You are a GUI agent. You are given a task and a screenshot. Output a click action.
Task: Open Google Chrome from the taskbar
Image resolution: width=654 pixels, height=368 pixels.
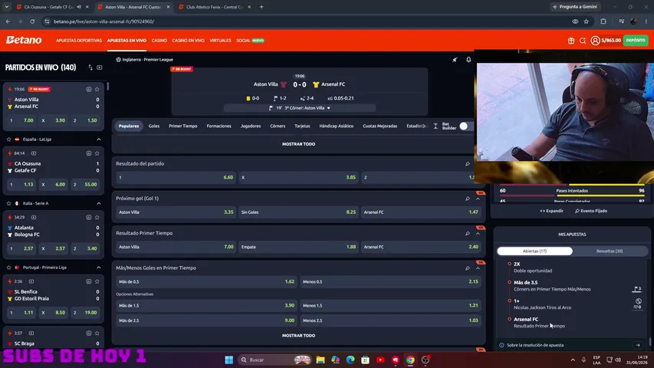[410, 360]
